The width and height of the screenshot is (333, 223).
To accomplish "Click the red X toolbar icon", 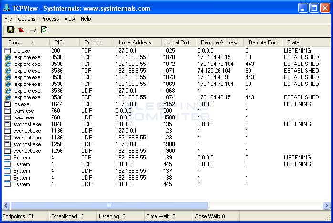I will coord(21,30).
